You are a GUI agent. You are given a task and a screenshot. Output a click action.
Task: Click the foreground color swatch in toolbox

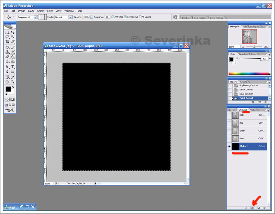tap(8, 89)
